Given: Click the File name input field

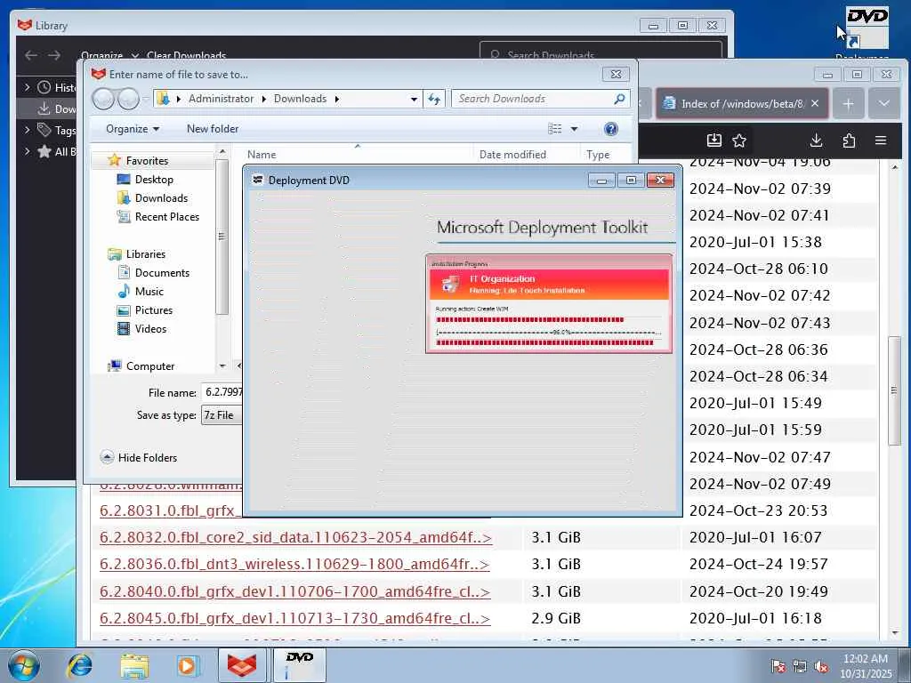Looking at the screenshot, I should (222, 392).
